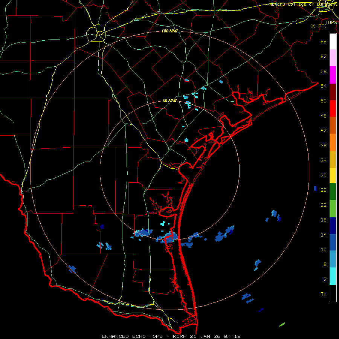
Task: Select legend value '26'
Action: click(324, 190)
